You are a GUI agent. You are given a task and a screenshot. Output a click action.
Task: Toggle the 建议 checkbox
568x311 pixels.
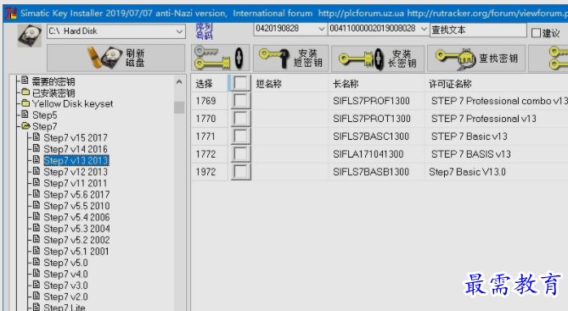(536, 33)
